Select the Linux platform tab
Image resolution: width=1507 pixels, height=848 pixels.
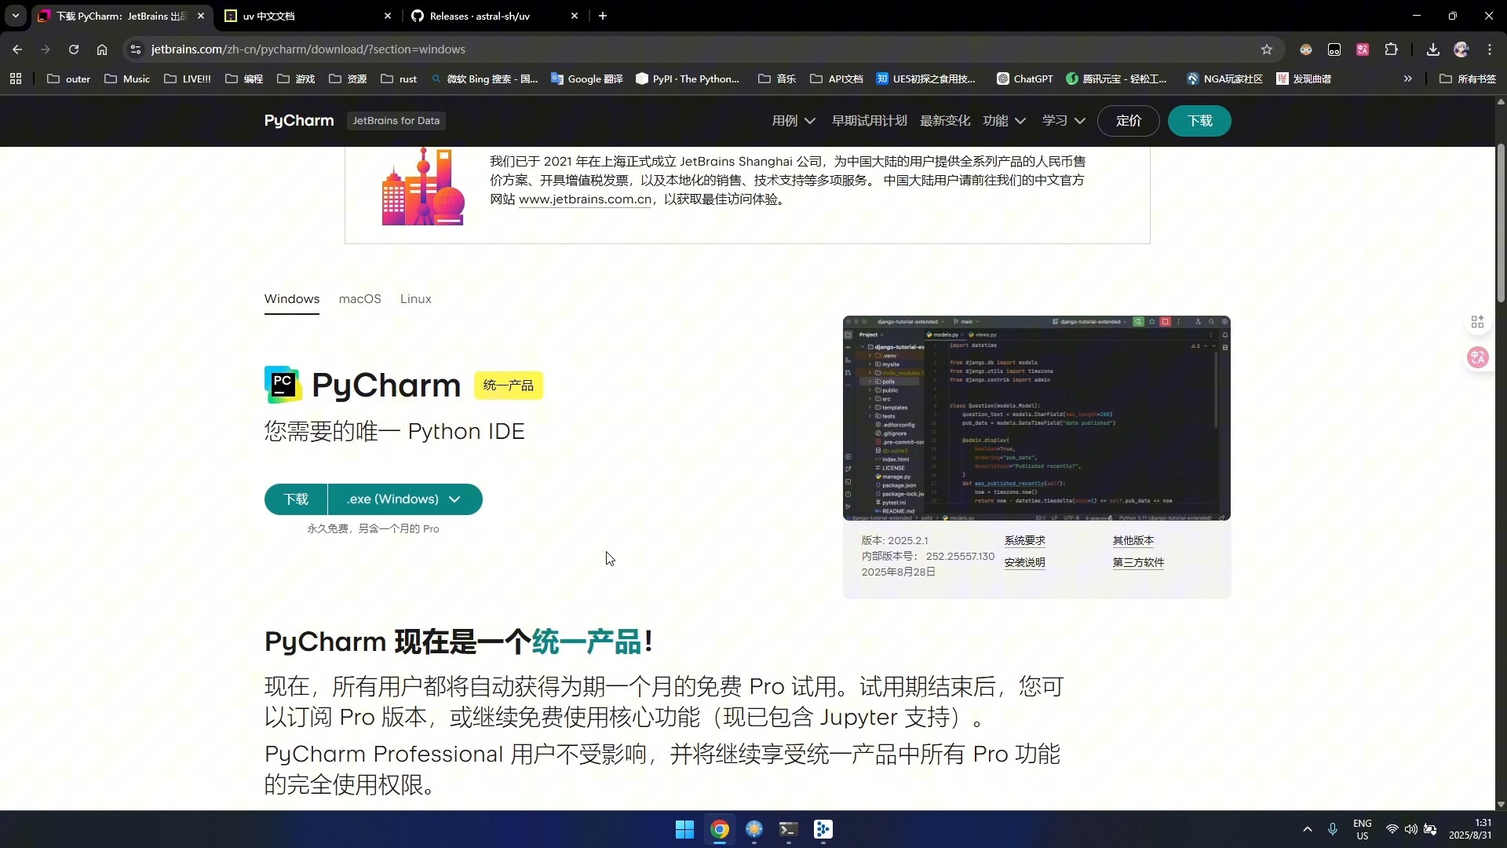pos(415,299)
